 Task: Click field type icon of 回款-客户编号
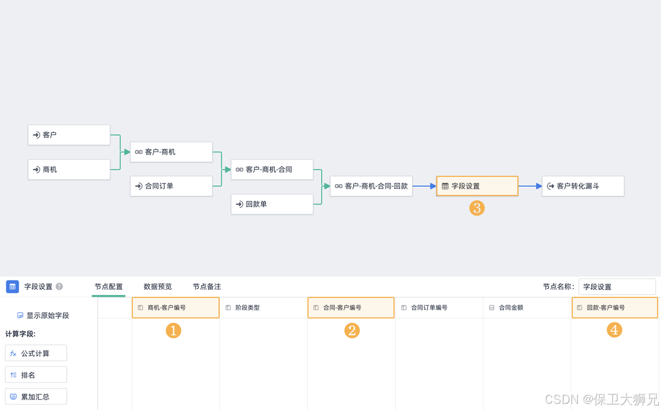579,308
